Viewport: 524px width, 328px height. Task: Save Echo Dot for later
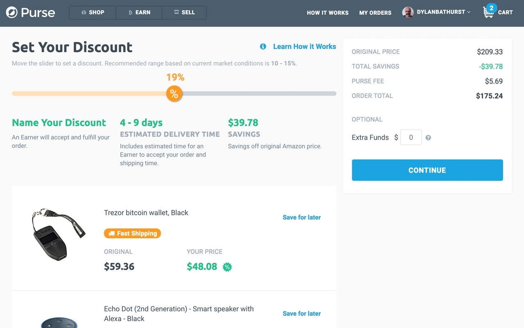click(x=302, y=313)
